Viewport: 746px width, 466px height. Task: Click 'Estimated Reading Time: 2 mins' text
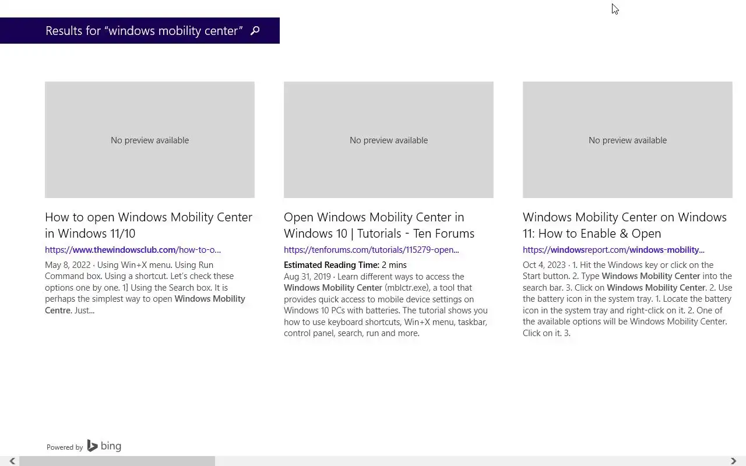pos(345,265)
